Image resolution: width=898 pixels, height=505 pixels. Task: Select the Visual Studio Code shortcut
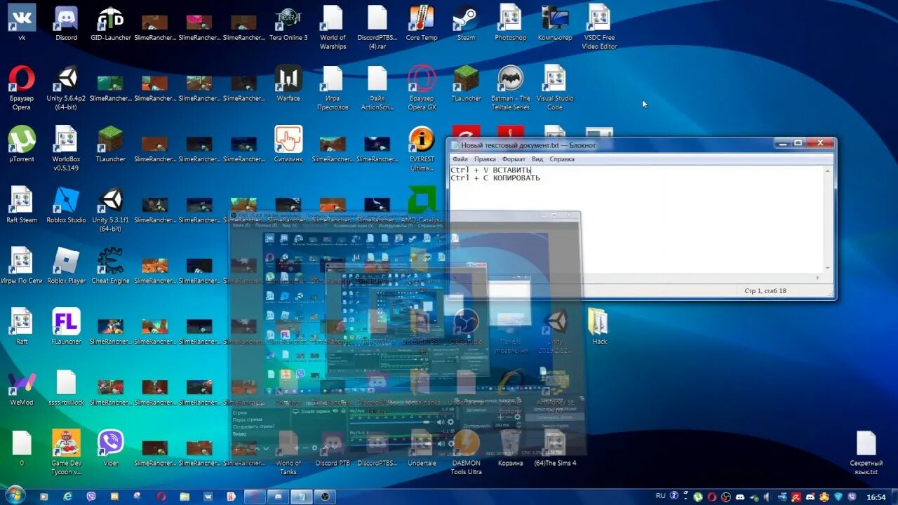tap(555, 88)
